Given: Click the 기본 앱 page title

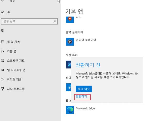Looking at the screenshot, I should pyautogui.click(x=74, y=12).
